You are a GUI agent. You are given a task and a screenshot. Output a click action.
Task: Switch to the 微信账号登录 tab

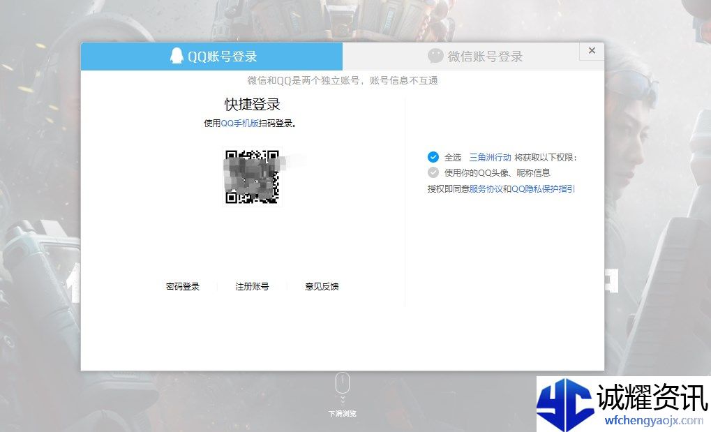[x=473, y=57]
